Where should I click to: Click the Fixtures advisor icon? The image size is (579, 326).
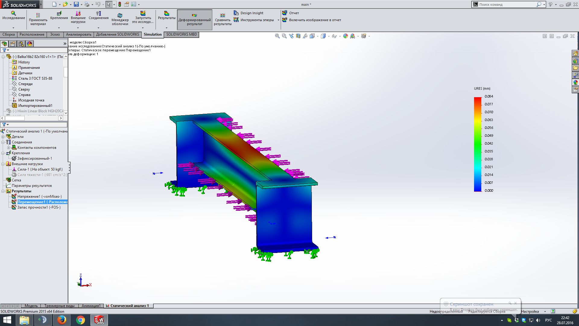tap(59, 14)
